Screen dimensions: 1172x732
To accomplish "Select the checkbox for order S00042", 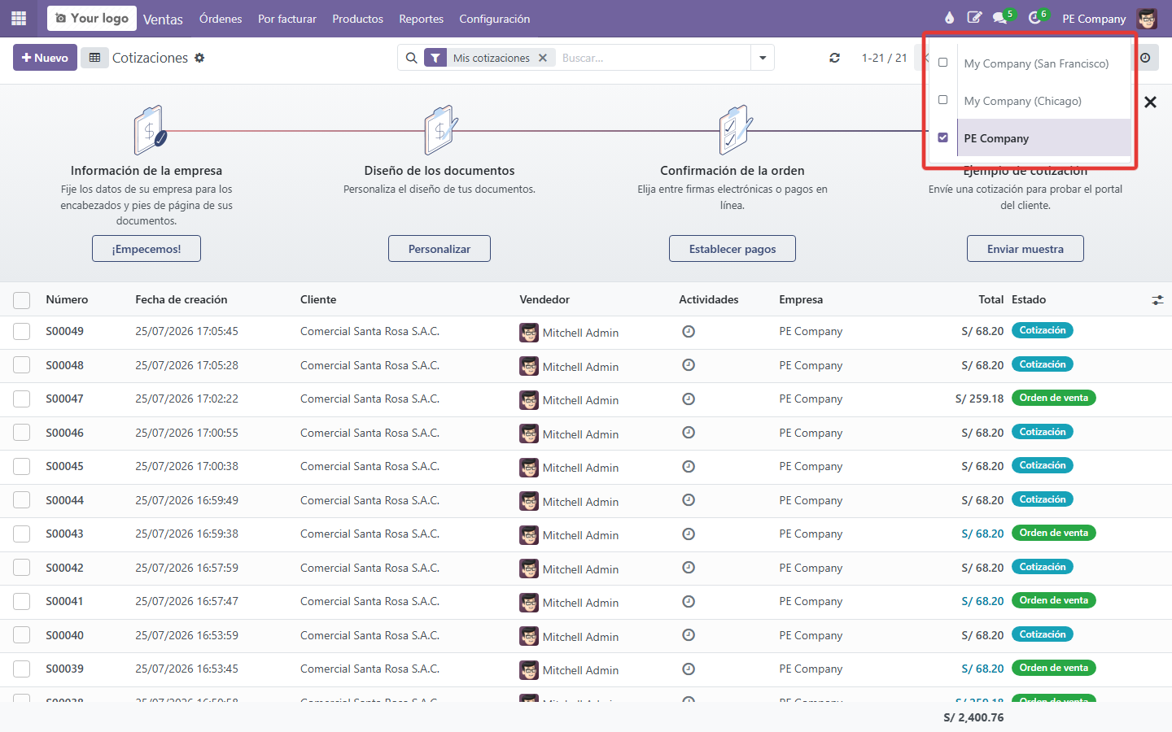I will (x=22, y=568).
